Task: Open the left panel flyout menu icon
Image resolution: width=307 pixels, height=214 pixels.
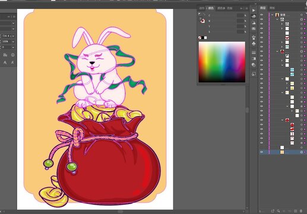Action: click(14, 17)
